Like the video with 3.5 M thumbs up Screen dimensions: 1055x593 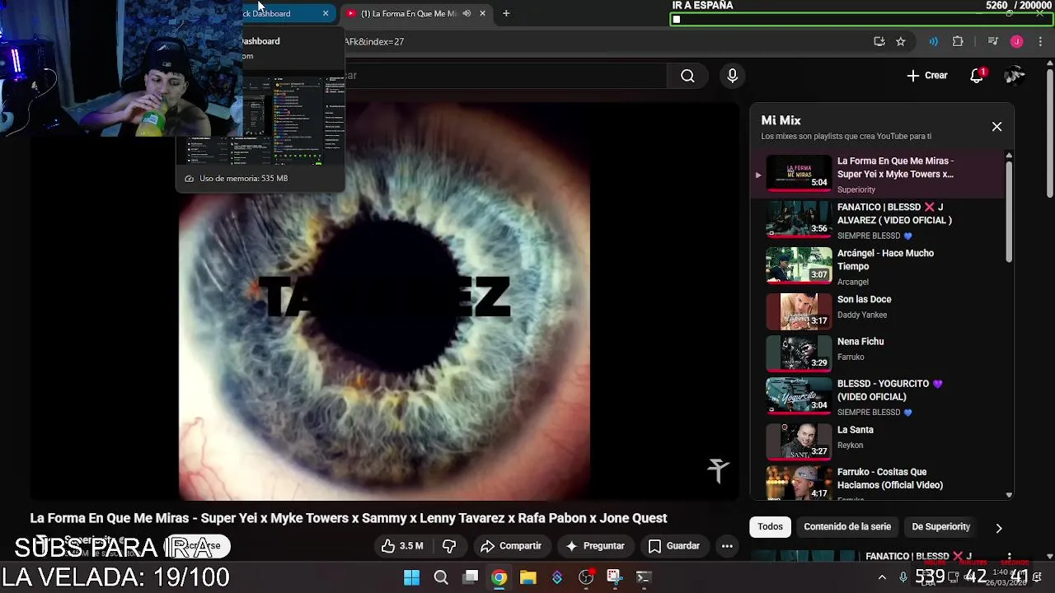click(402, 546)
